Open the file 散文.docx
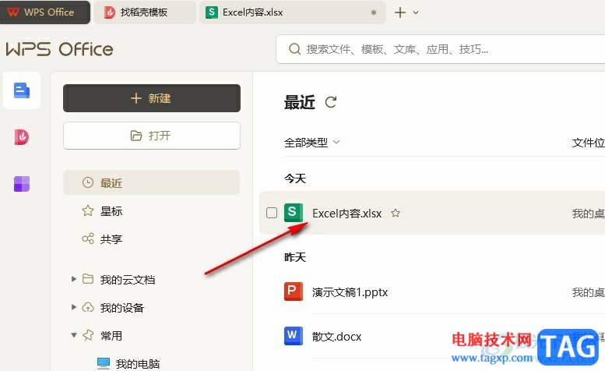This screenshot has width=605, height=371. (x=336, y=337)
